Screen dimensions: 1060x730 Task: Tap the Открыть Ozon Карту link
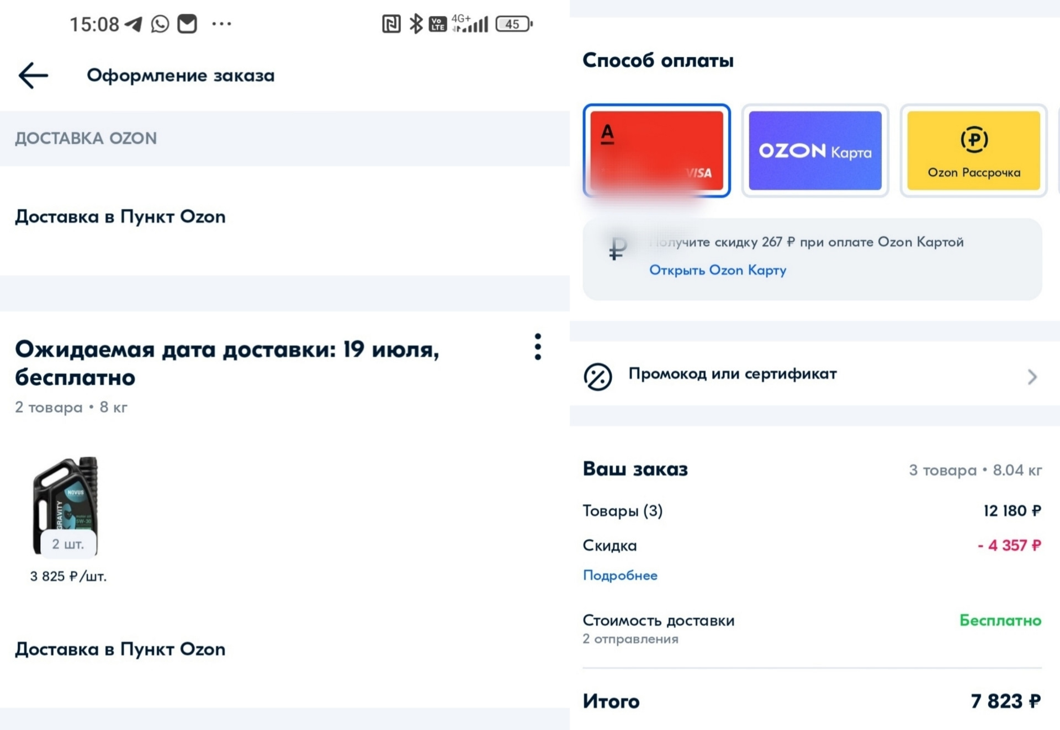[717, 270]
